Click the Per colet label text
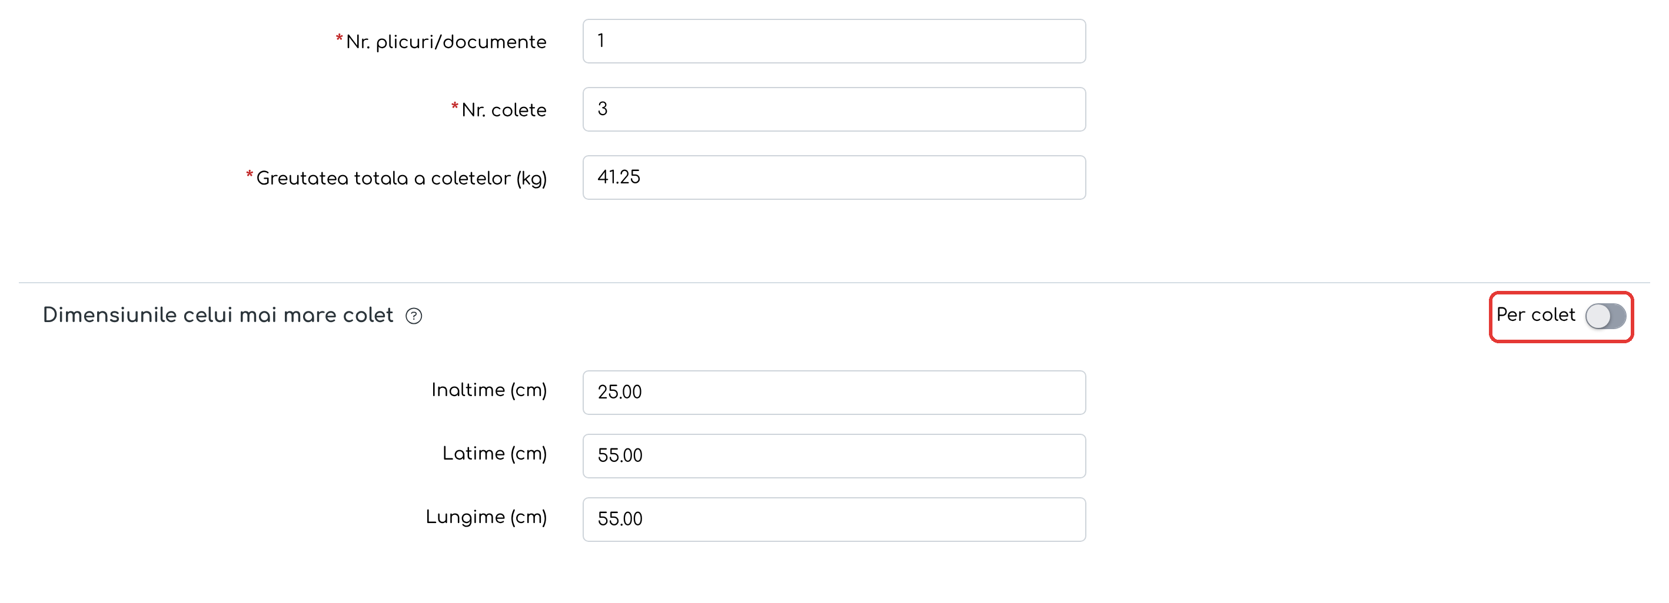Screen dimensions: 1669x603 point(1535,314)
